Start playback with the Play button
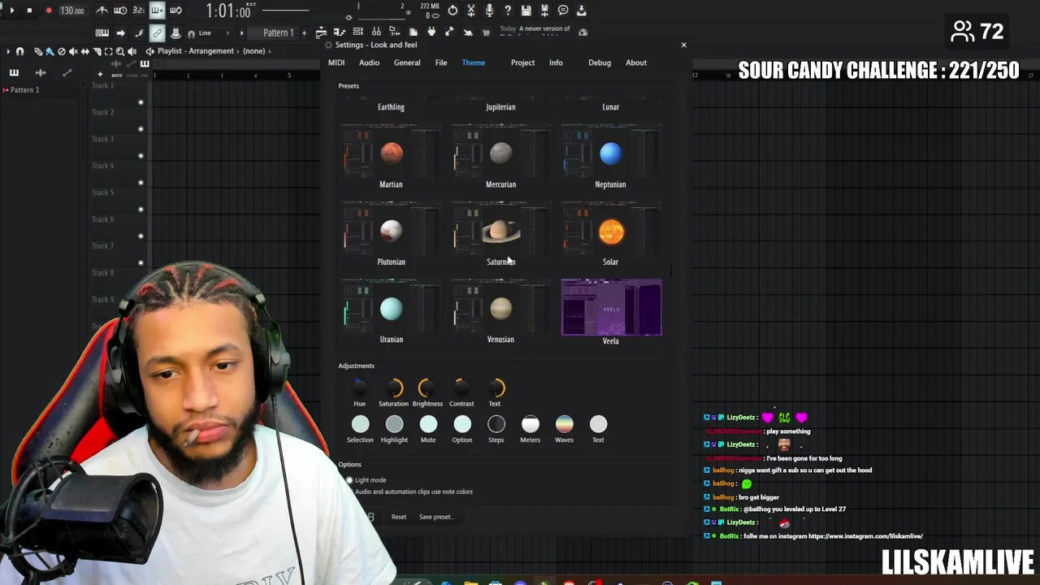The width and height of the screenshot is (1040, 585). tap(11, 11)
